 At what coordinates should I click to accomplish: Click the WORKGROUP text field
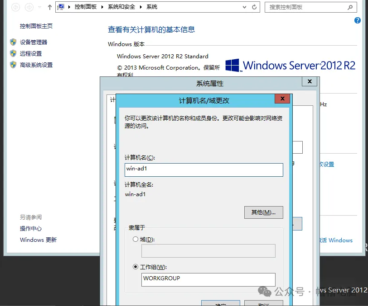(x=208, y=279)
